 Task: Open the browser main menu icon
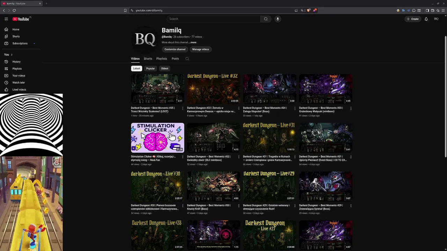(443, 10)
